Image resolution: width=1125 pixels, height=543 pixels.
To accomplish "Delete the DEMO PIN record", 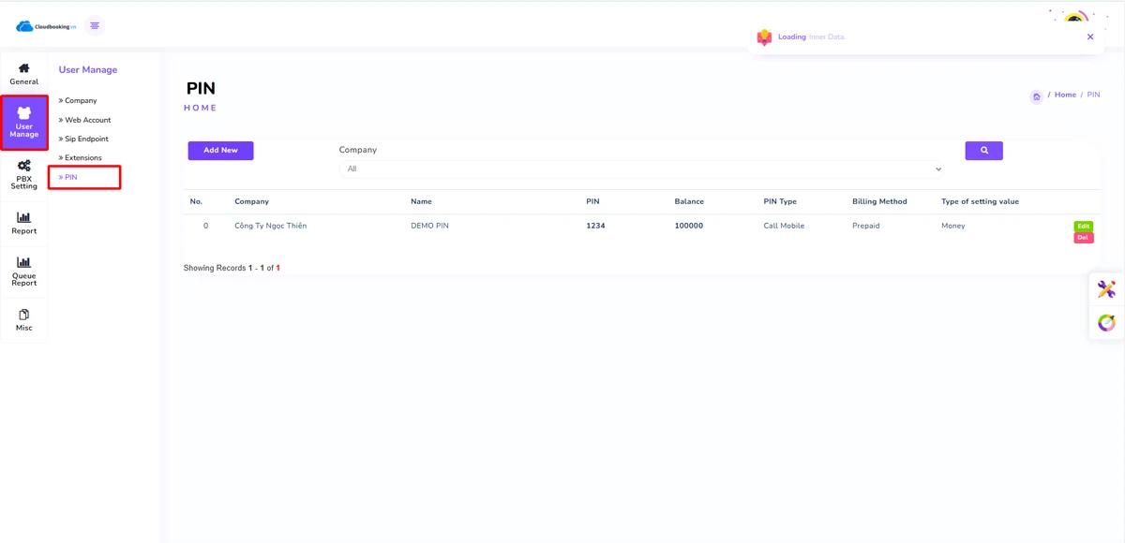I will [x=1083, y=238].
